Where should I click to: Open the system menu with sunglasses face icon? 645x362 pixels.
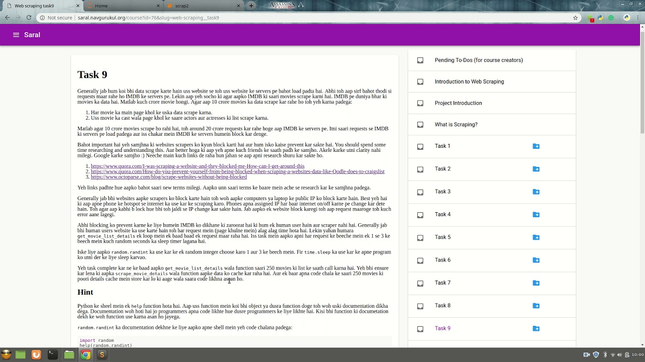point(6,355)
